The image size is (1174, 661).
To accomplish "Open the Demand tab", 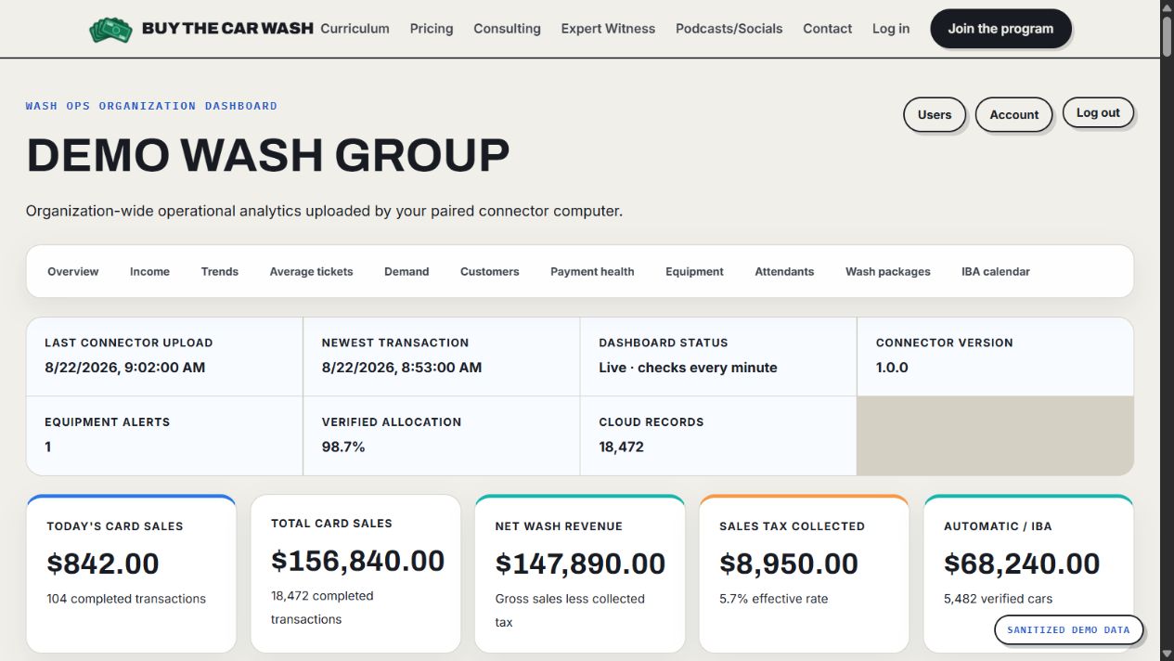I will [406, 272].
